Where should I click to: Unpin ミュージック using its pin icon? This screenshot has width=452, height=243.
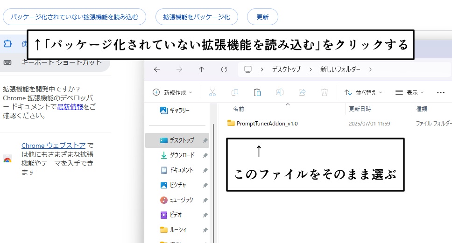pos(205,201)
